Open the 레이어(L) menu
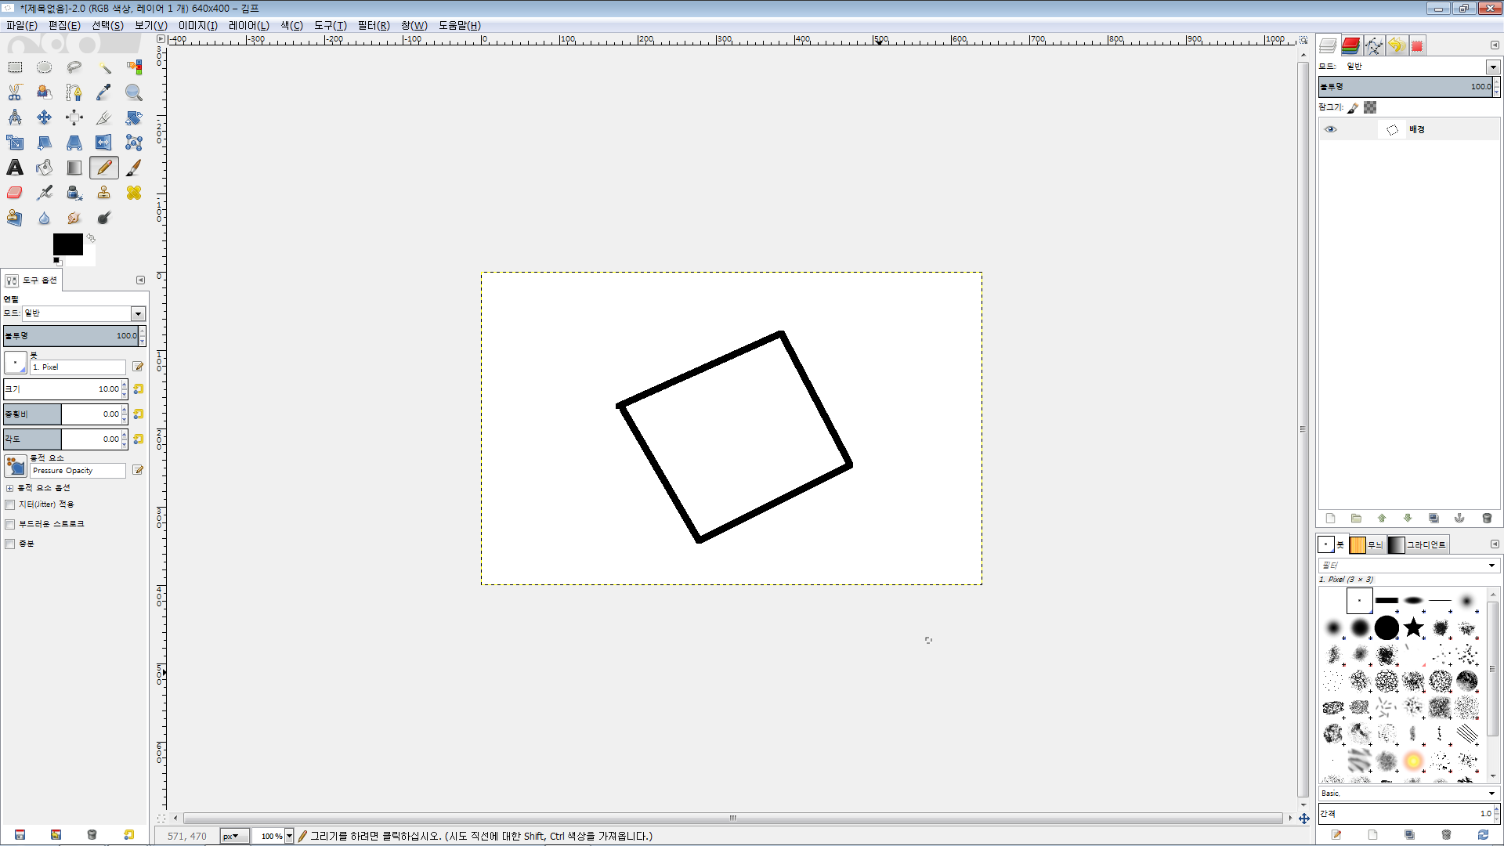Image resolution: width=1504 pixels, height=846 pixels. (249, 25)
